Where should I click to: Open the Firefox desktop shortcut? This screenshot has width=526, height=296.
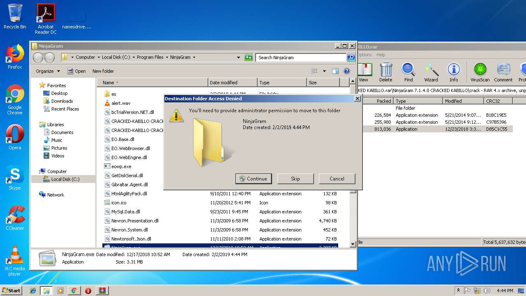(x=15, y=57)
